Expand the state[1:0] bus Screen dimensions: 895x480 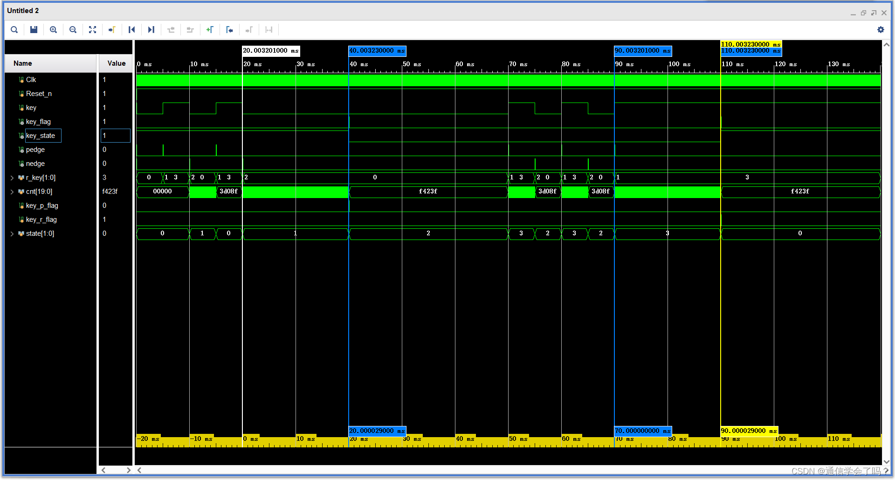tap(12, 233)
